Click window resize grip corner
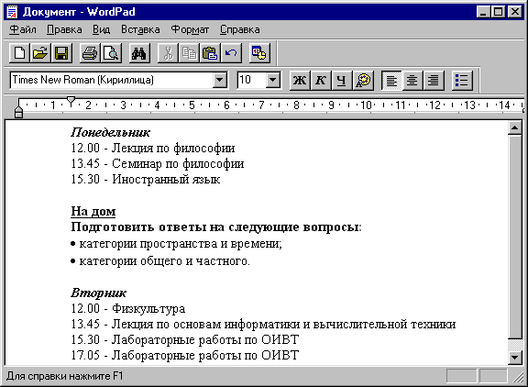Screen dimensions: 528x387 point(518,378)
